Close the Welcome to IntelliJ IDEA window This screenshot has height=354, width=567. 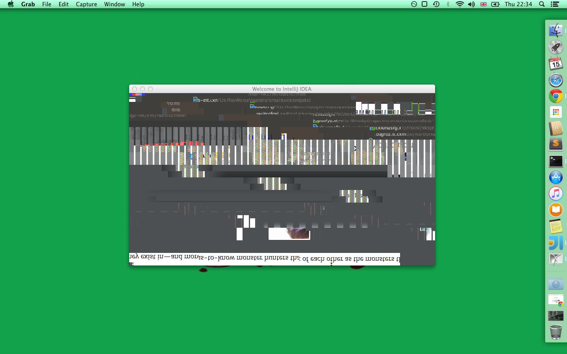tap(135, 89)
